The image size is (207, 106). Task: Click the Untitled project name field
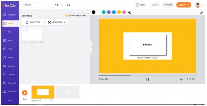[x=37, y=5]
